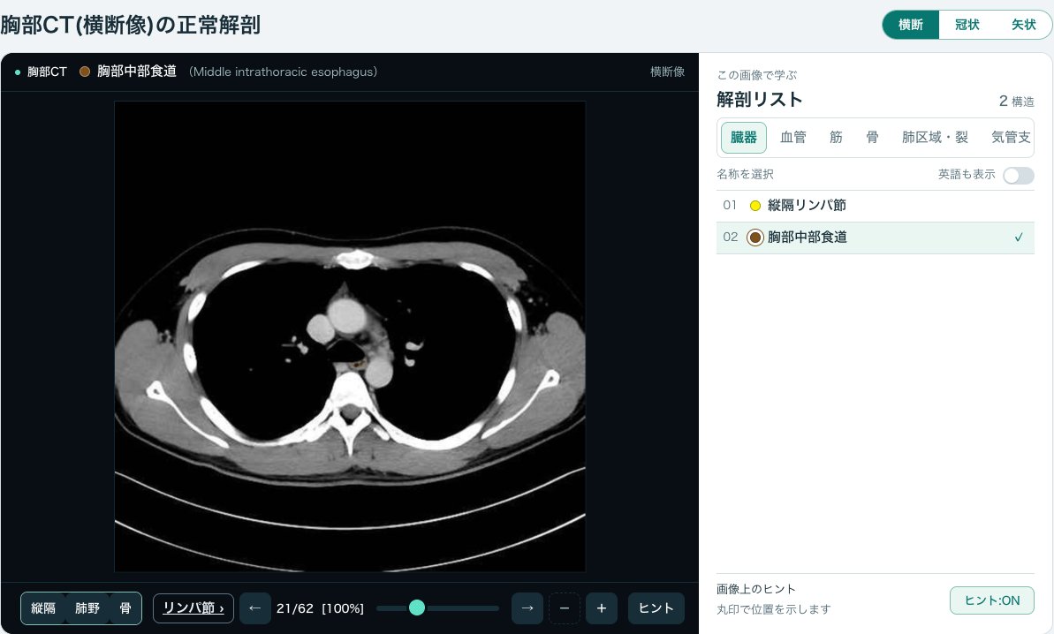Click the 名称を選択 label
Image resolution: width=1054 pixels, height=634 pixels.
tap(745, 175)
